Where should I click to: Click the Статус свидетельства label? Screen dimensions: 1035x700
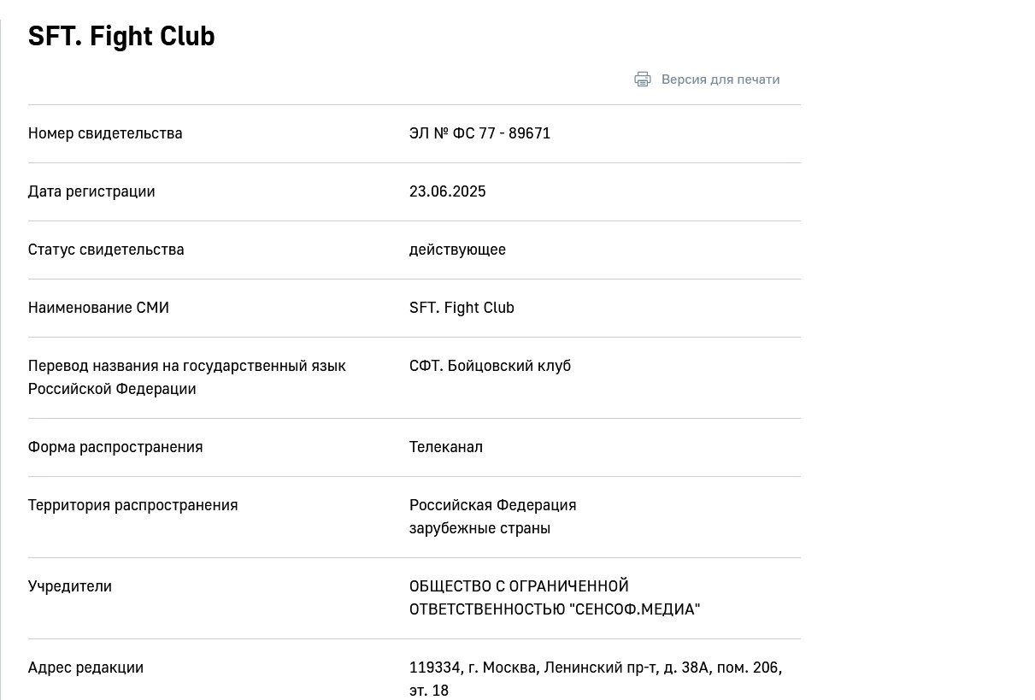[106, 250]
